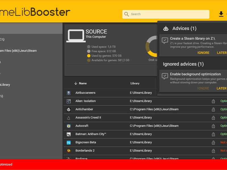
Task: Focus the Search input field
Action: [166, 14]
